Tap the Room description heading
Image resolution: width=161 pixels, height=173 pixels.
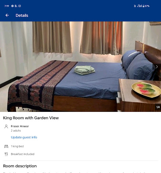pos(20,166)
